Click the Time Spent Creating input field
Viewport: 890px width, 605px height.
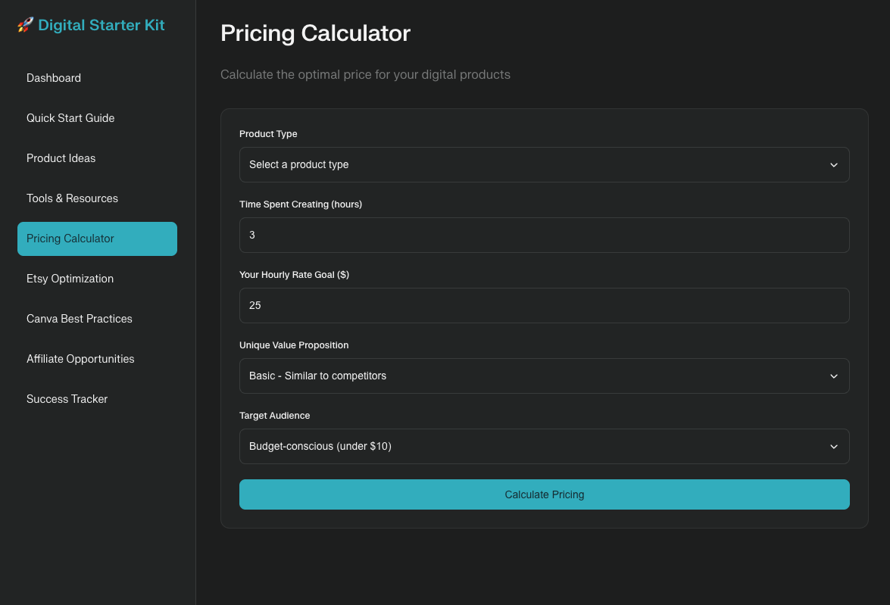tap(544, 235)
